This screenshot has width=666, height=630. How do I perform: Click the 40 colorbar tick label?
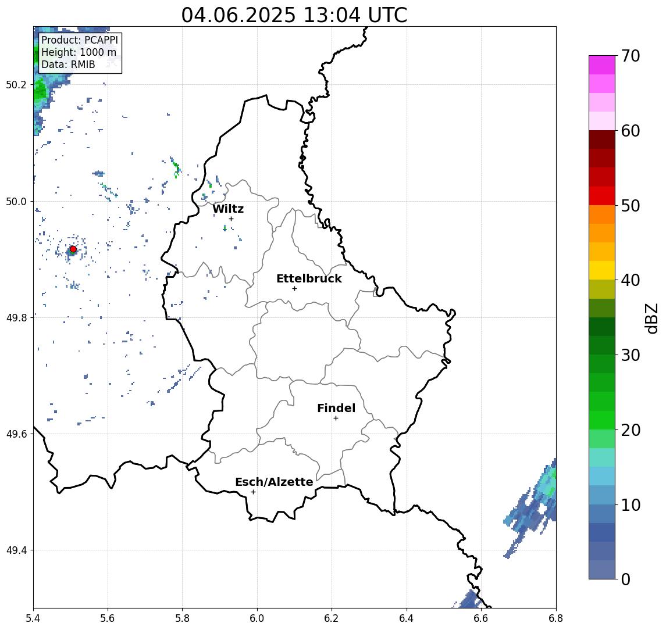pyautogui.click(x=631, y=280)
